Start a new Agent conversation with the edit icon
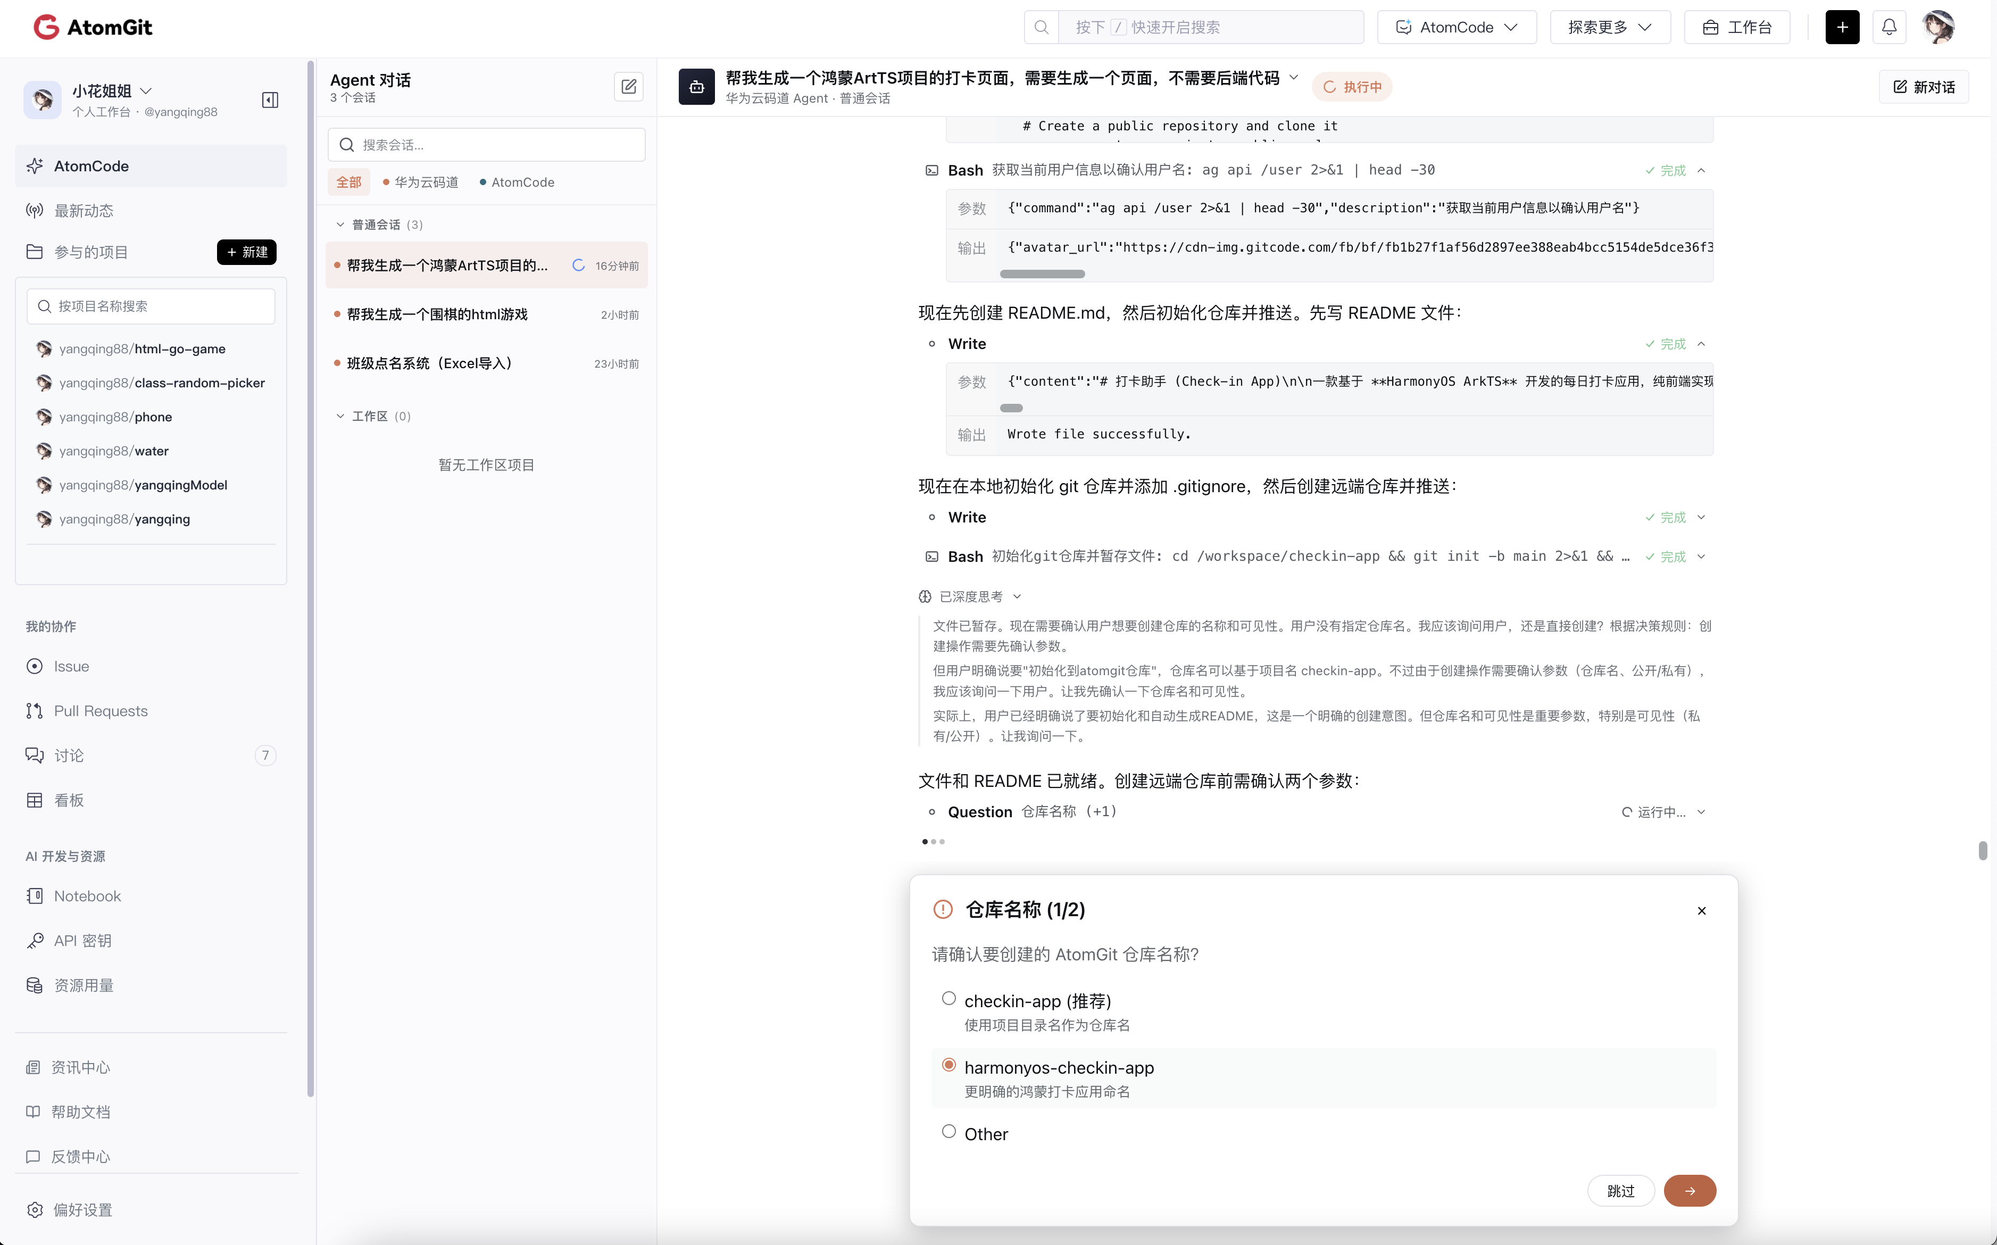The width and height of the screenshot is (1997, 1245). (629, 86)
